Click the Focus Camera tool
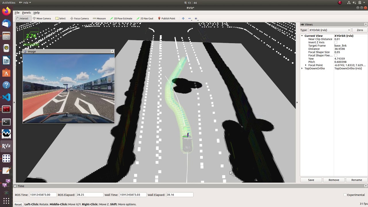368x207 pixels. point(79,18)
